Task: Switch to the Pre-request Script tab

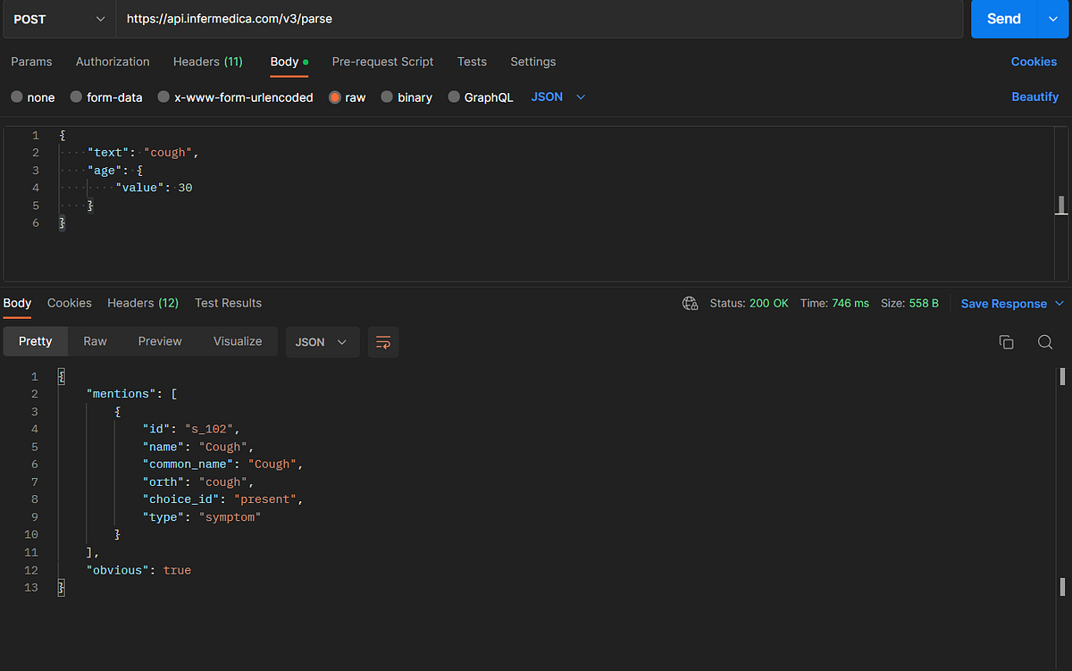Action: [382, 62]
